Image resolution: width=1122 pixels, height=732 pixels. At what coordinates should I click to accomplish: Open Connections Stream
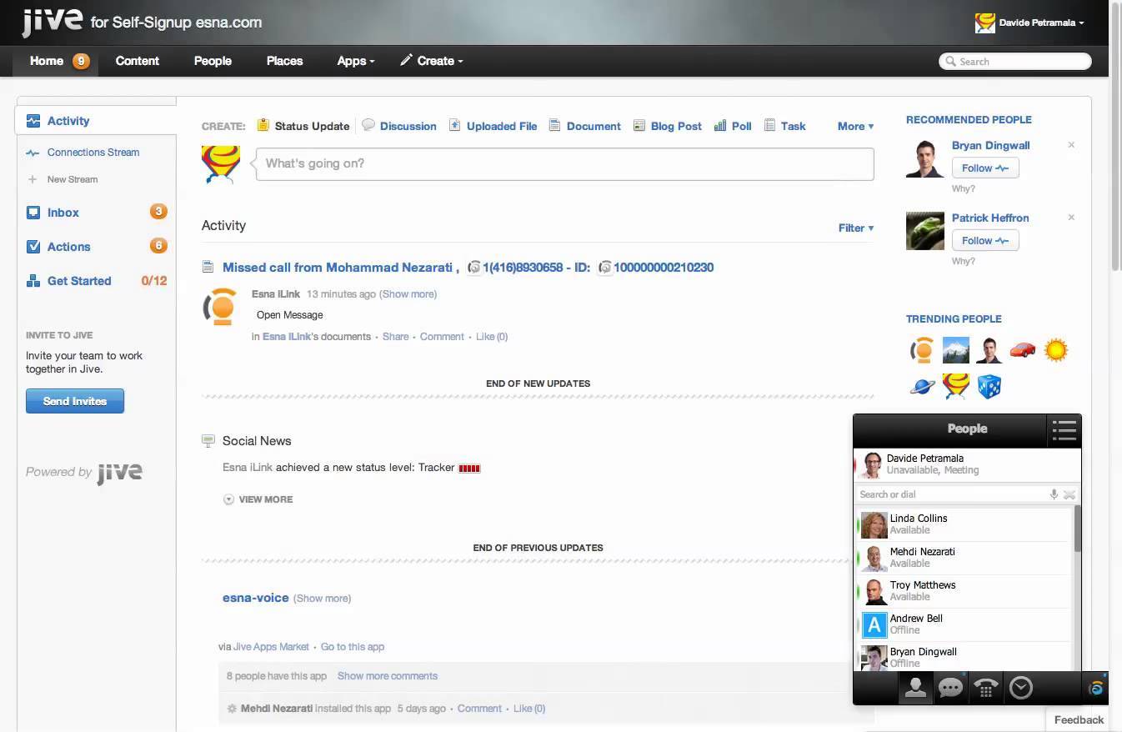(x=93, y=153)
